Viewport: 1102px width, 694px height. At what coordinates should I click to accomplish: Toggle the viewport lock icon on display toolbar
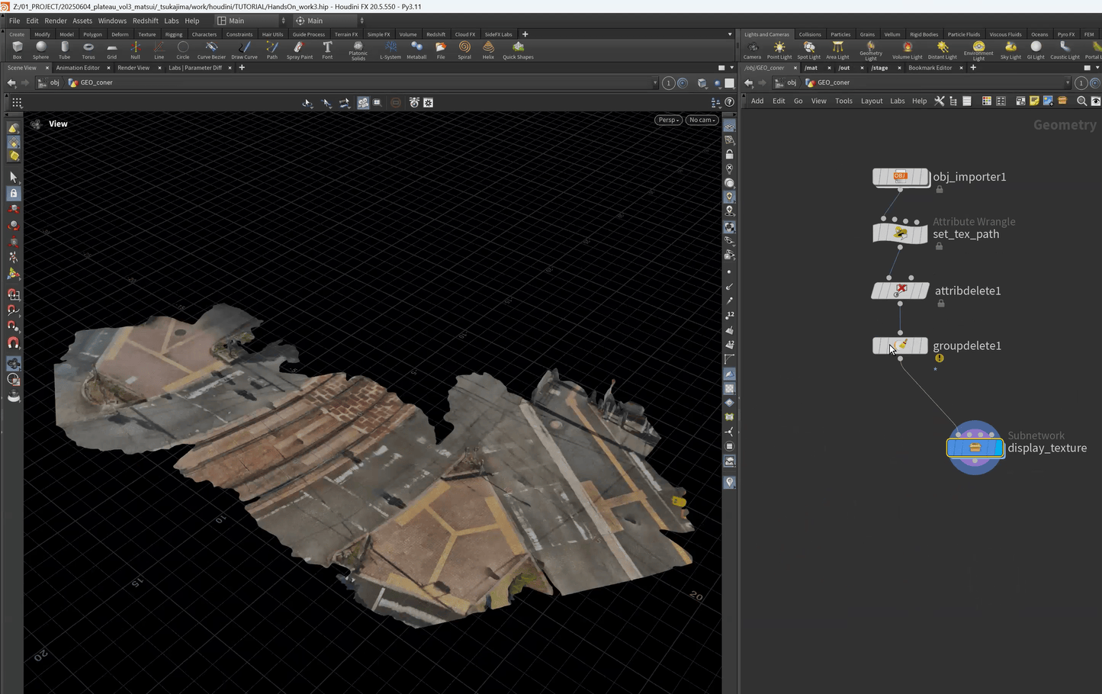(729, 154)
